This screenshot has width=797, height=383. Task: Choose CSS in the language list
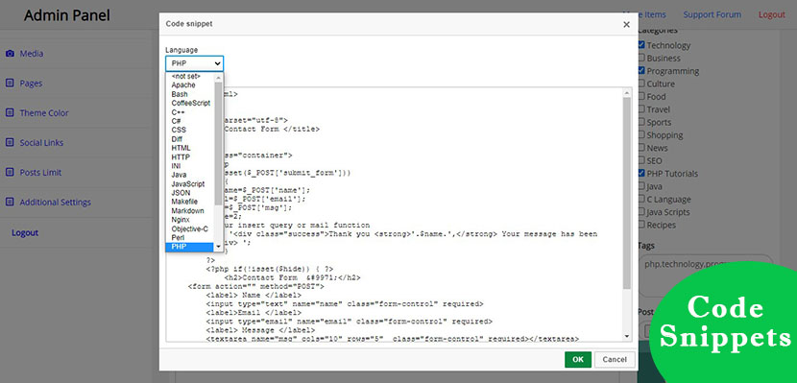click(x=190, y=130)
